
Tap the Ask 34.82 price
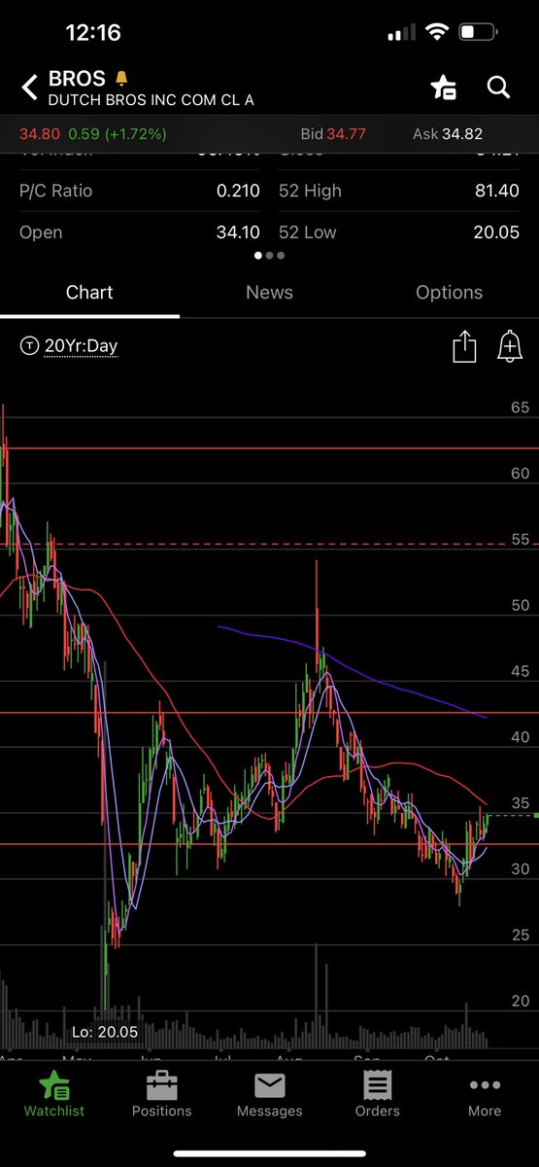tap(448, 134)
